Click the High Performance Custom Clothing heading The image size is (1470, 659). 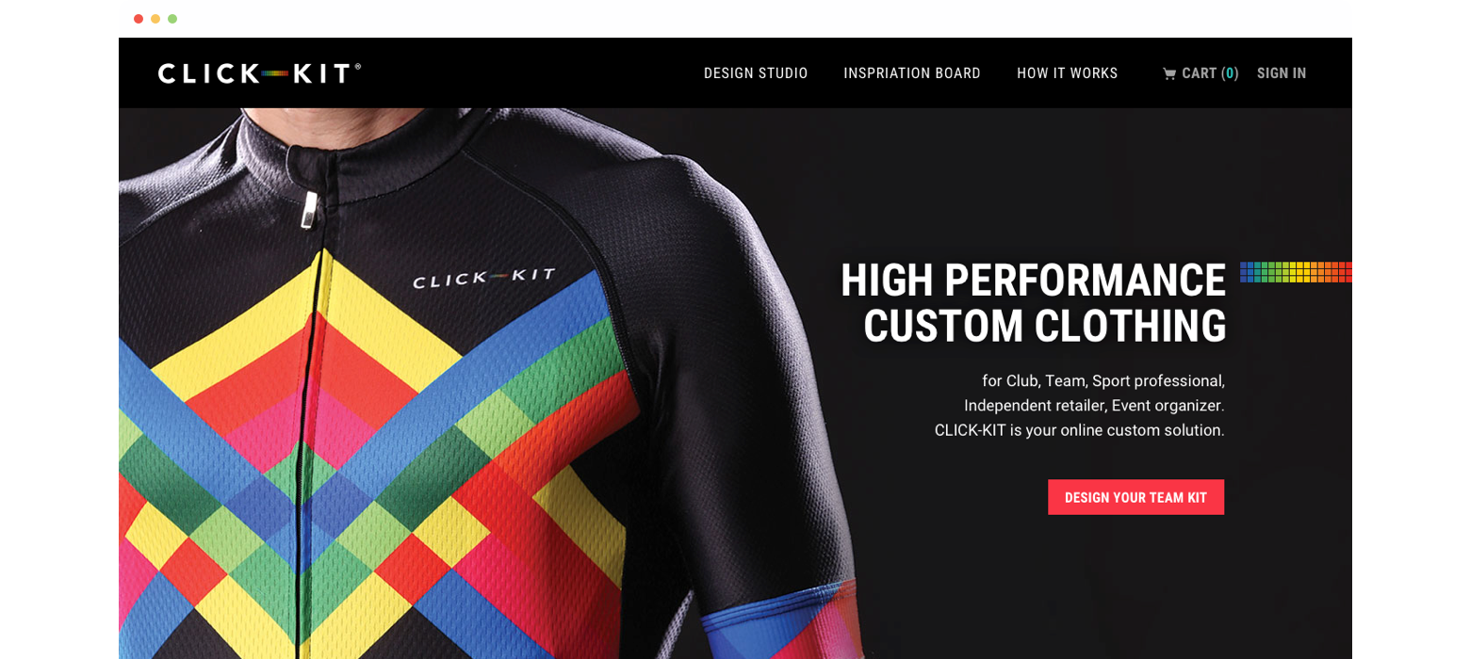pyautogui.click(x=1034, y=303)
